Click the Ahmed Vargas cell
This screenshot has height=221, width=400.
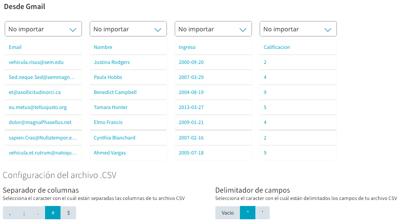[x=128, y=153]
